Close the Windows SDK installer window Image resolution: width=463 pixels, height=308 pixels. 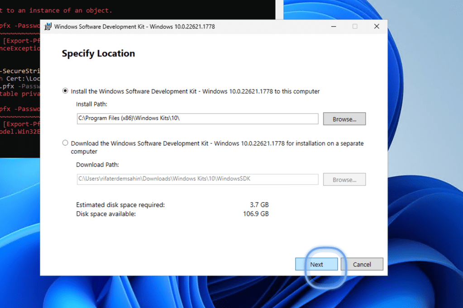(x=377, y=27)
